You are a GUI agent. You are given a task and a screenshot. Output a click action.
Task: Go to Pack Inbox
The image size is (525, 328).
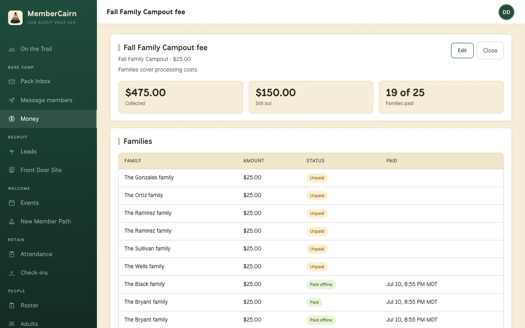pyautogui.click(x=48, y=81)
